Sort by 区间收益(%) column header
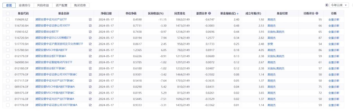This screenshot has width=353, height=111. [x=156, y=13]
